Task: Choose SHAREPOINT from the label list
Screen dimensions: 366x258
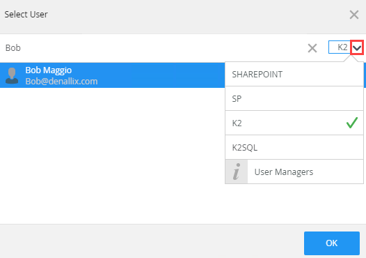Action: [294, 75]
